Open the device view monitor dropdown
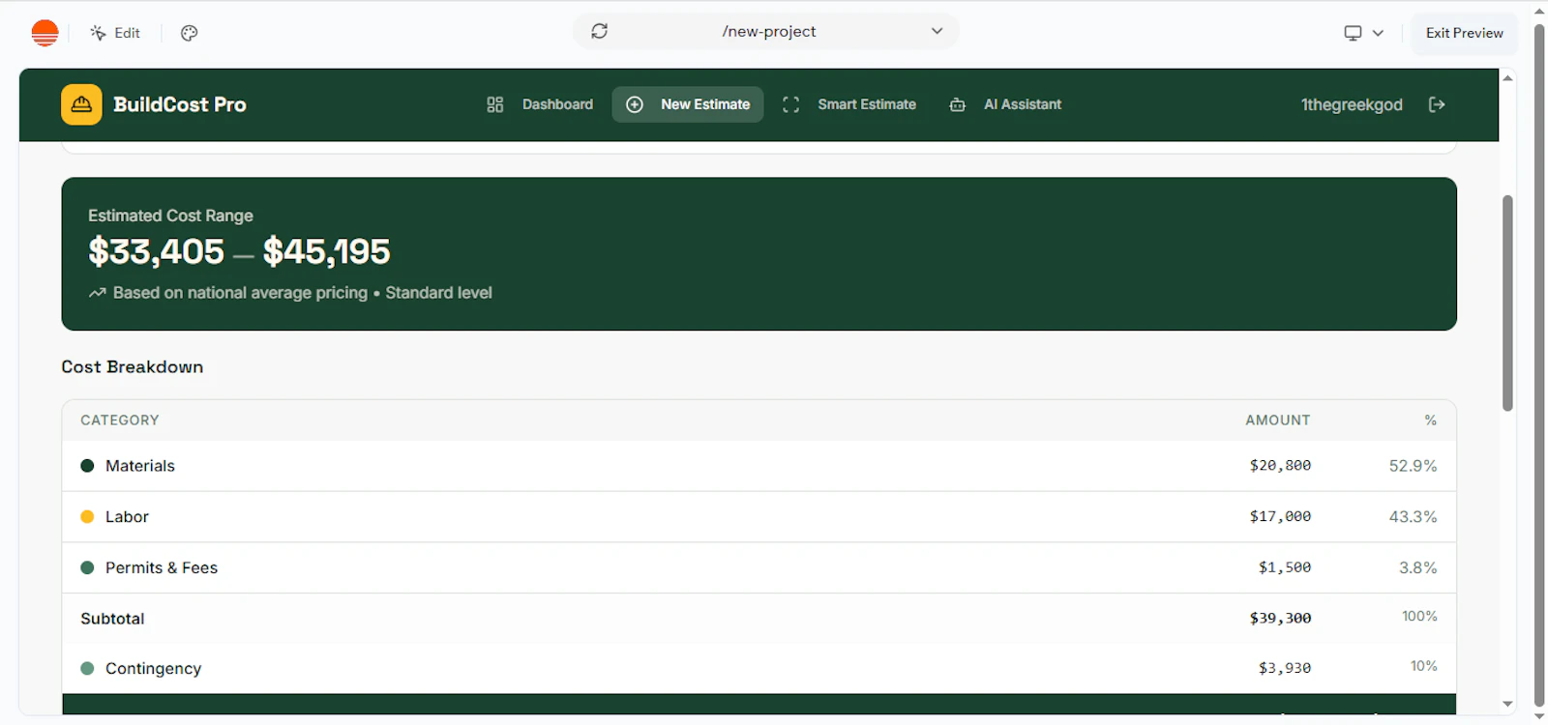 [1363, 33]
